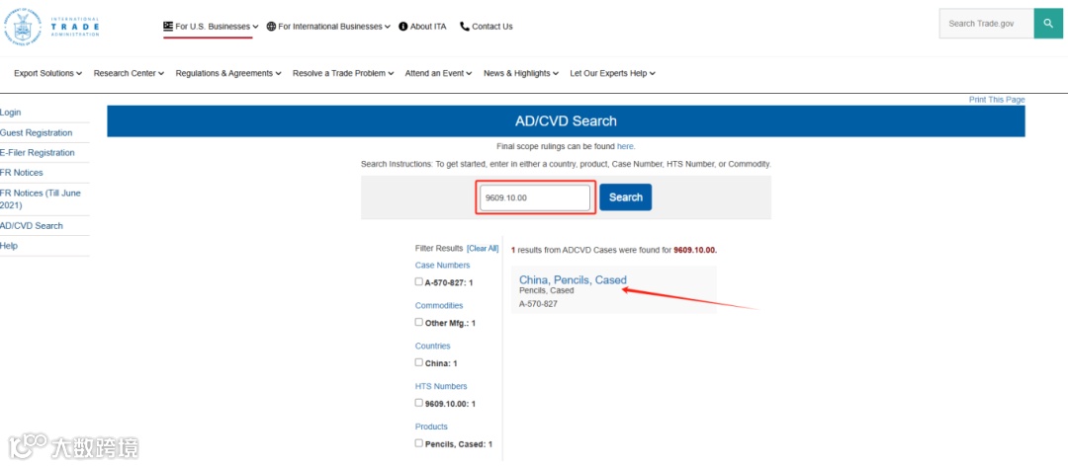The width and height of the screenshot is (1068, 467).
Task: Open AD/CVD Search in the sidebar
Action: [32, 226]
